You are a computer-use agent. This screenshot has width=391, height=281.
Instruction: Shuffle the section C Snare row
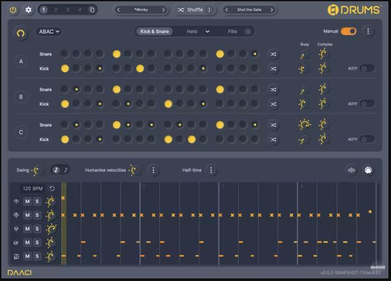pyautogui.click(x=273, y=125)
